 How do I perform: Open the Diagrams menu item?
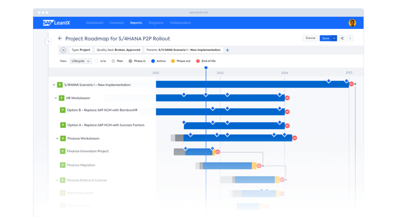tap(156, 23)
